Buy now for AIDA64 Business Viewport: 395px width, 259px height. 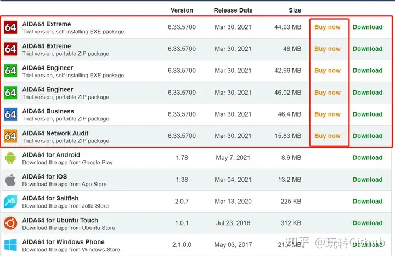(328, 114)
